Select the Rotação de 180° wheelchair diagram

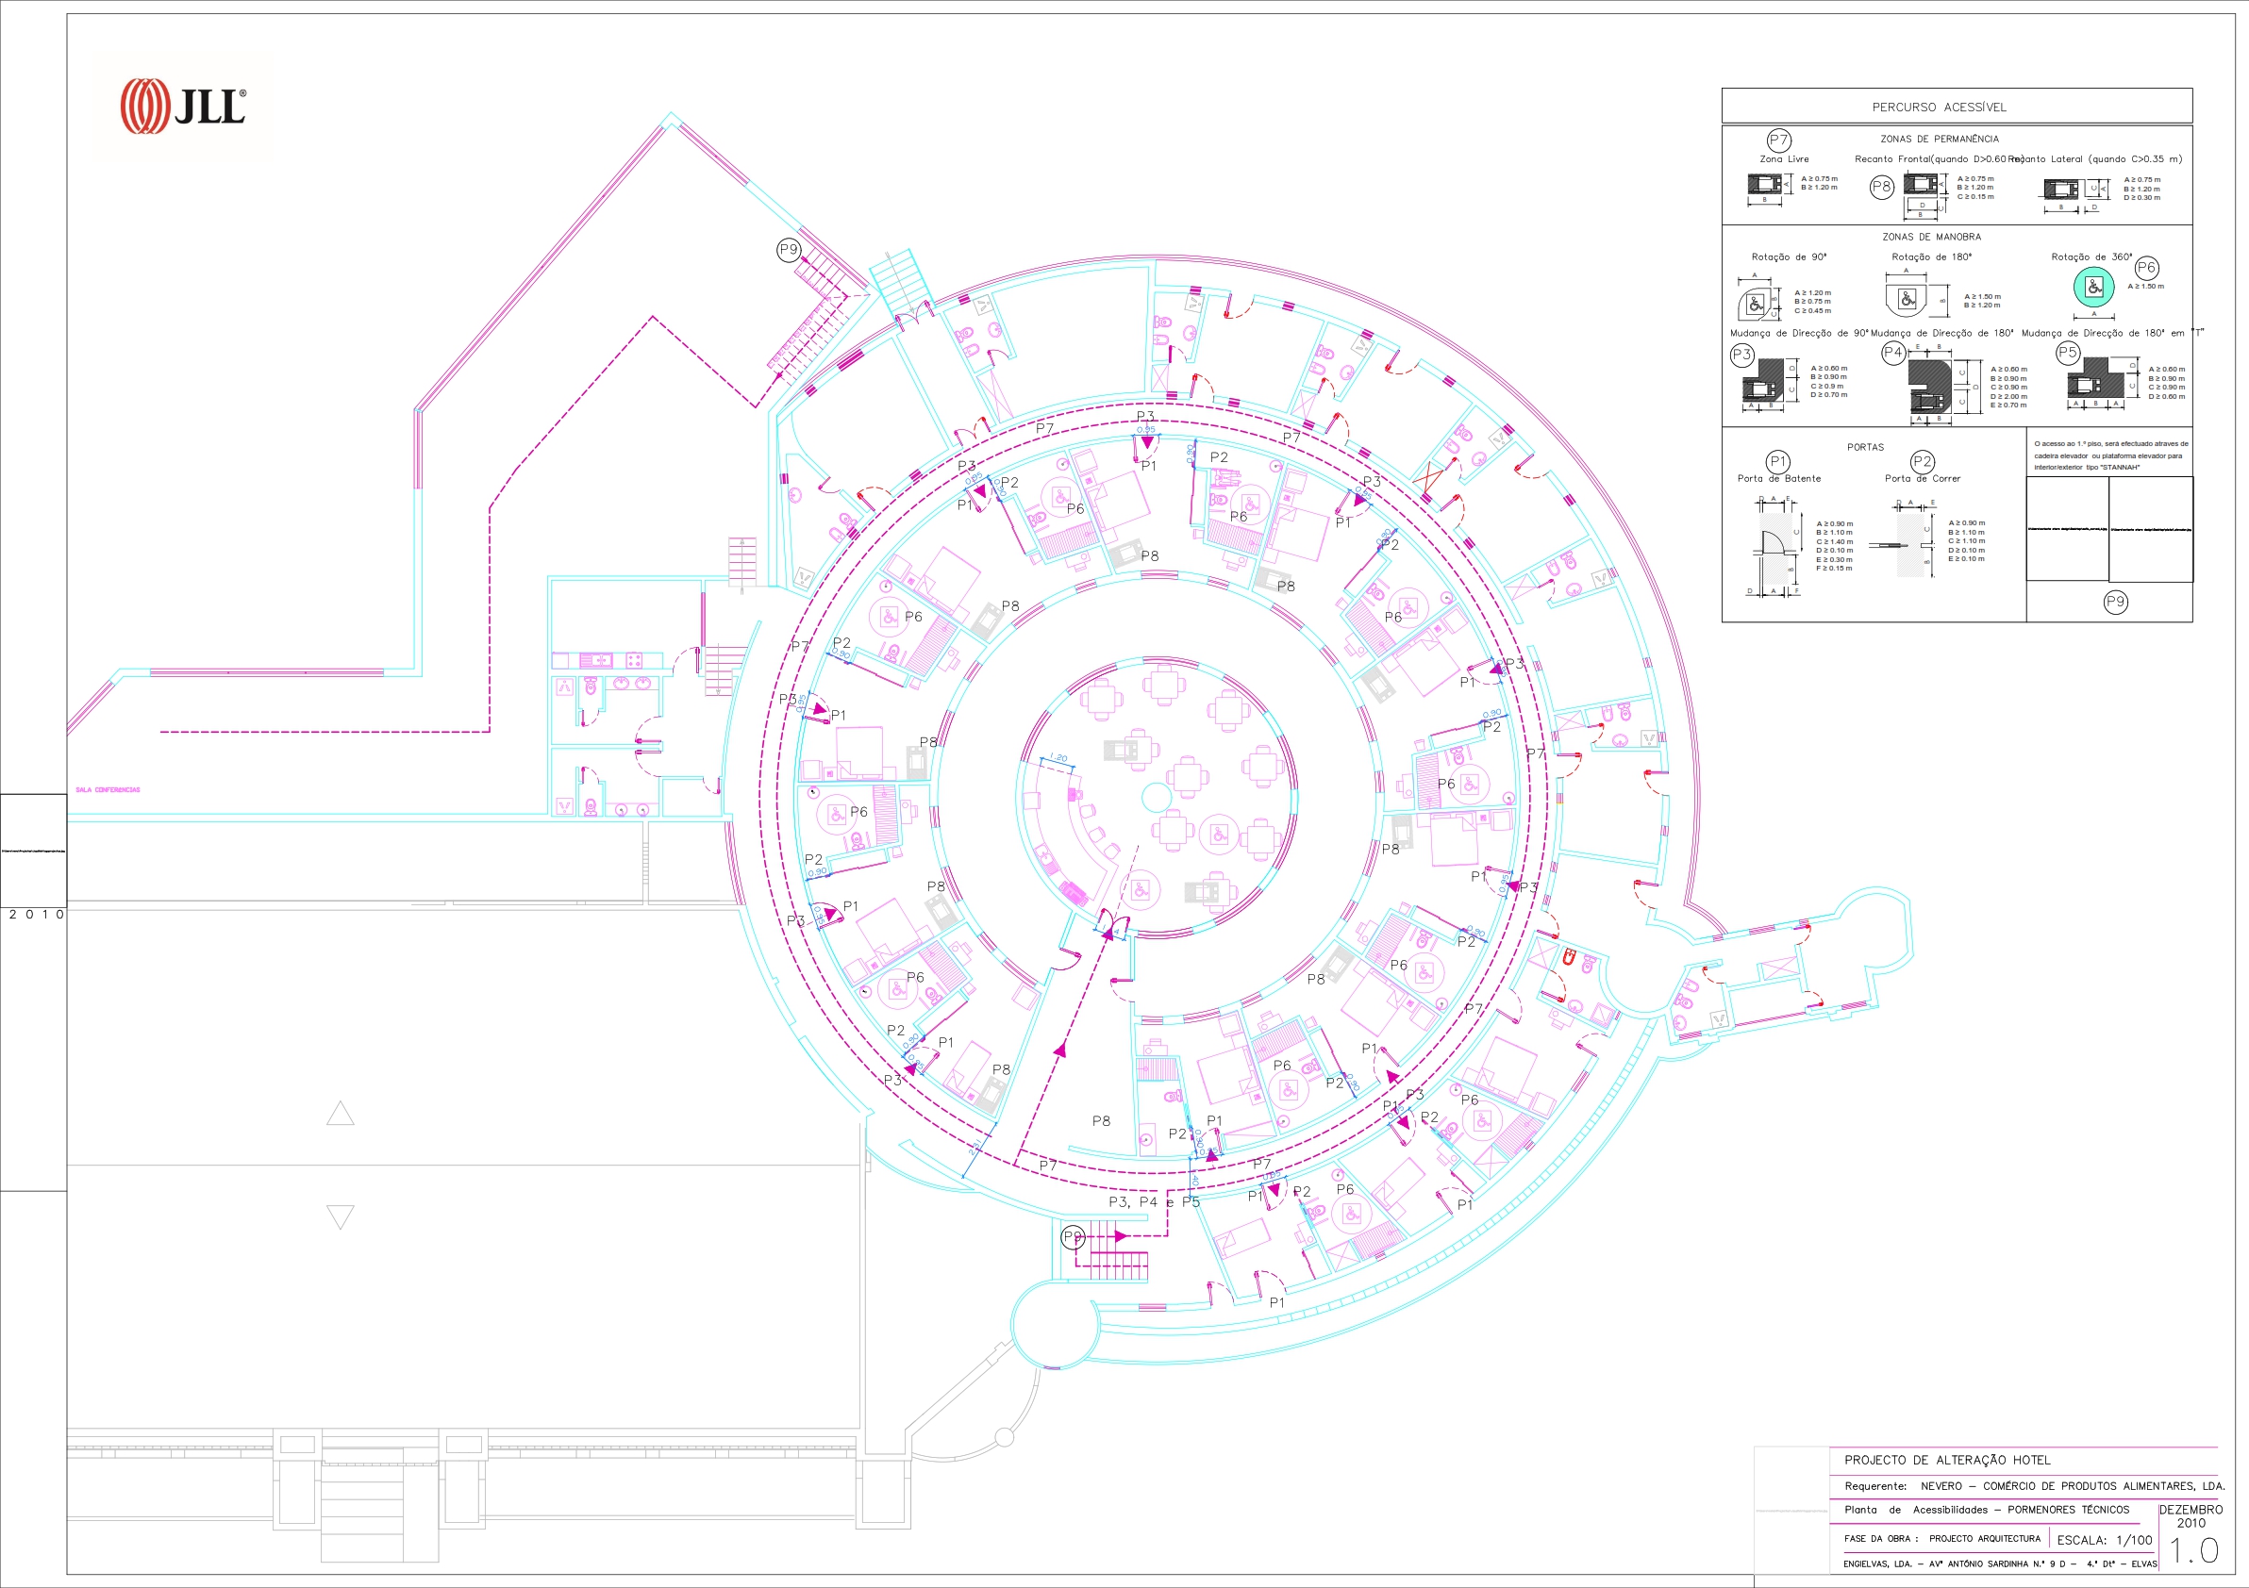tap(1907, 298)
